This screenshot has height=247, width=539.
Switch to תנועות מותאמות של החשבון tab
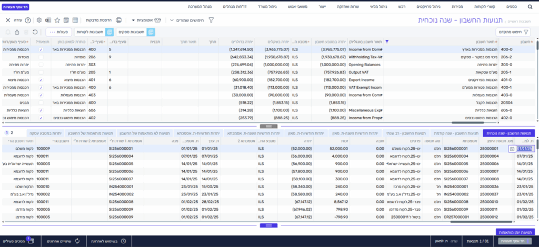(91, 133)
